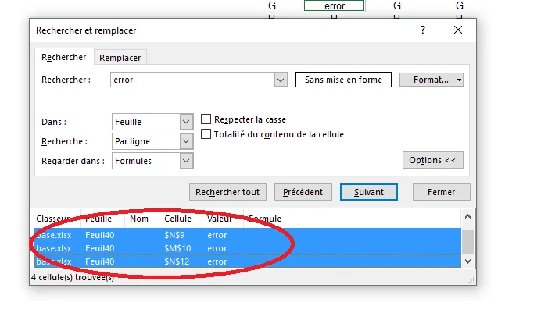Viewport: 555px width, 313px height.
Task: Switch to the Rechercher tab
Action: (64, 57)
